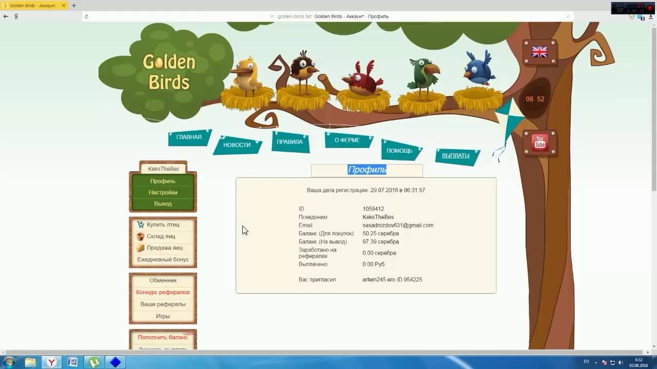Open a new browser tab with plus
The width and height of the screenshot is (657, 369).
pyautogui.click(x=74, y=6)
